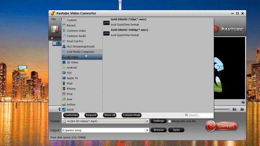Screen dimensions: 260x146
Task: Click the snapshot camera icon
Action: click(x=234, y=109)
